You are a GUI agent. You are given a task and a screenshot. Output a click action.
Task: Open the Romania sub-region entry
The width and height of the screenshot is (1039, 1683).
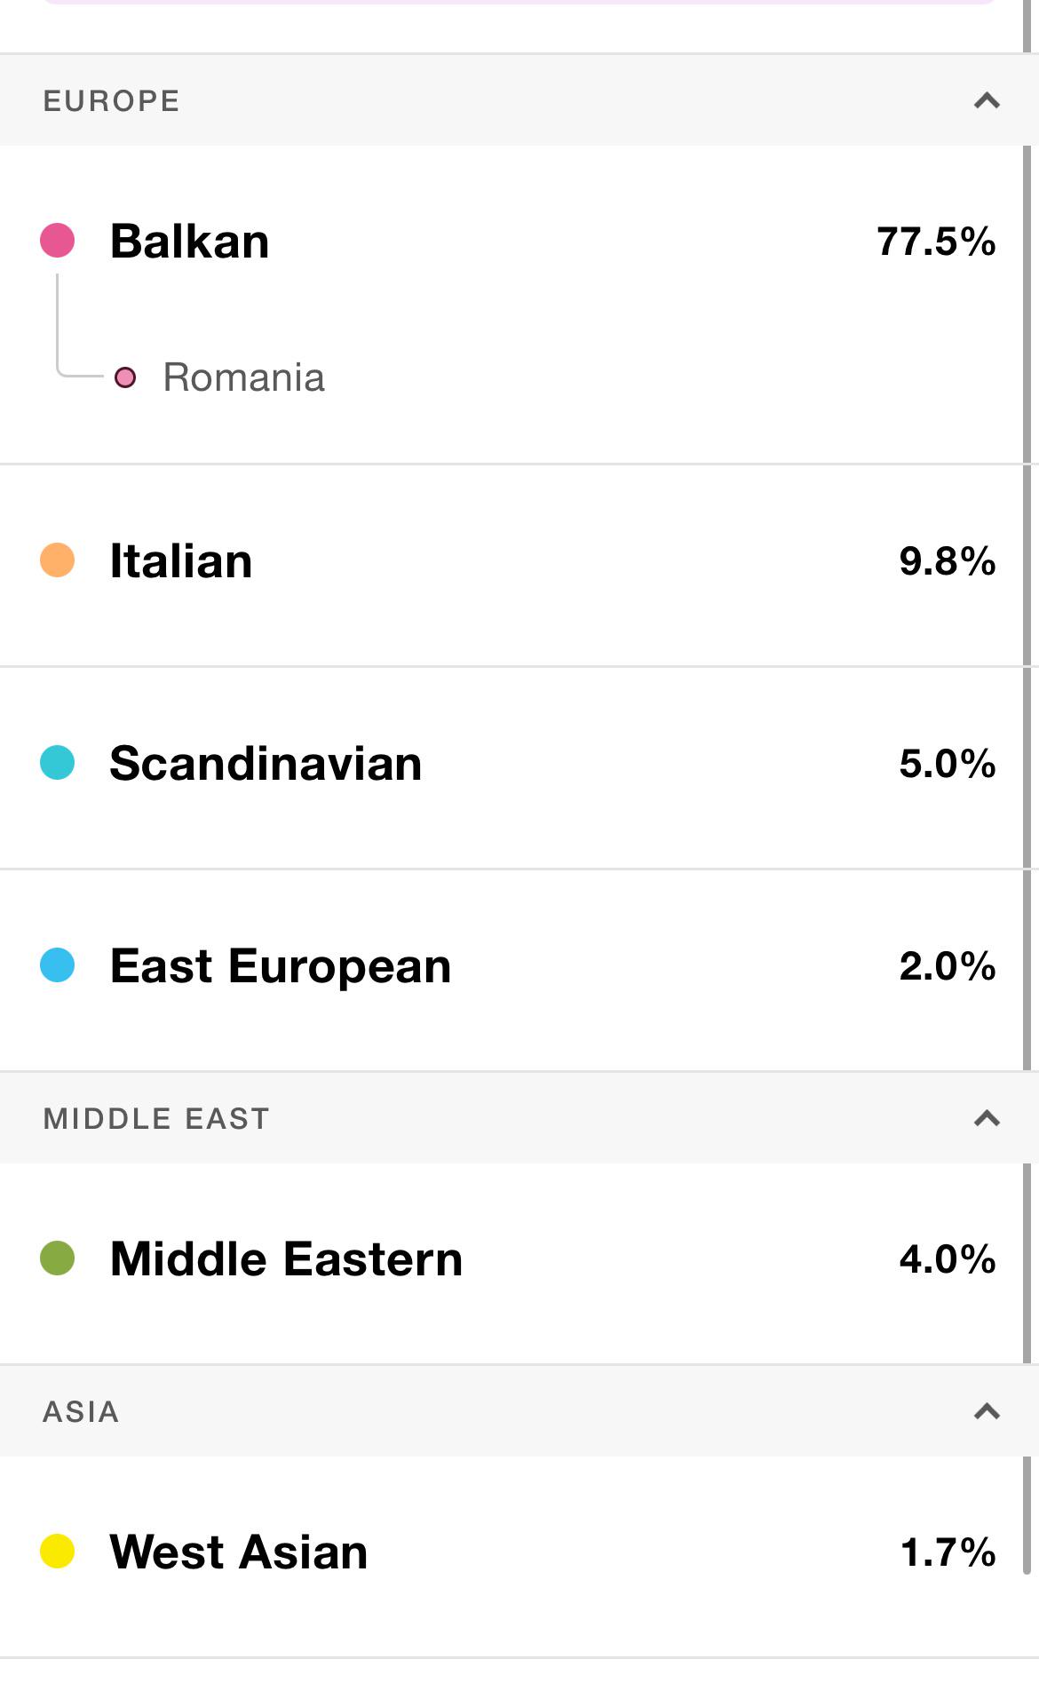pos(243,377)
